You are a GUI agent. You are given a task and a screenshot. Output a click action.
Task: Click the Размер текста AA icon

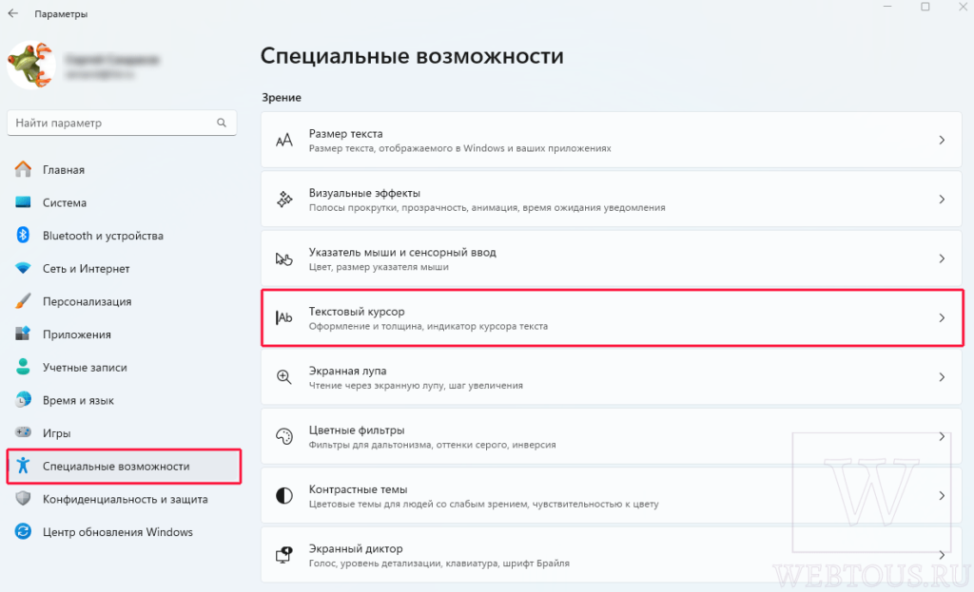(283, 141)
